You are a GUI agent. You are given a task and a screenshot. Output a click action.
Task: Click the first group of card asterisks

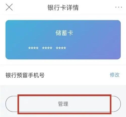point(33,48)
